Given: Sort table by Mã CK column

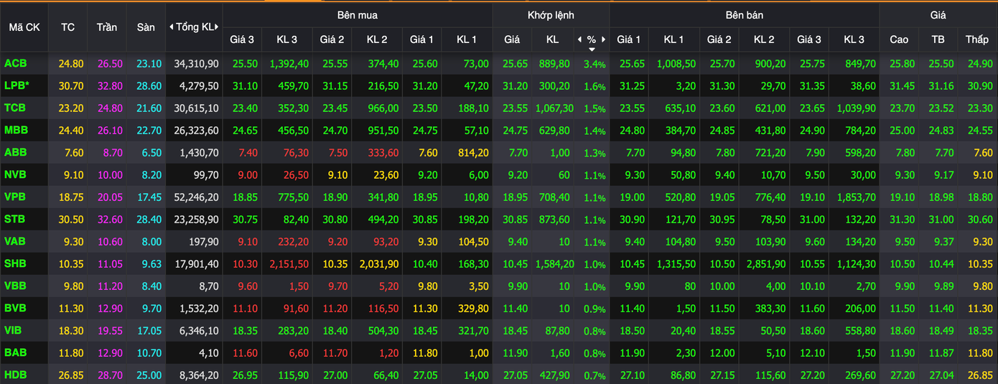Looking at the screenshot, I should point(24,27).
